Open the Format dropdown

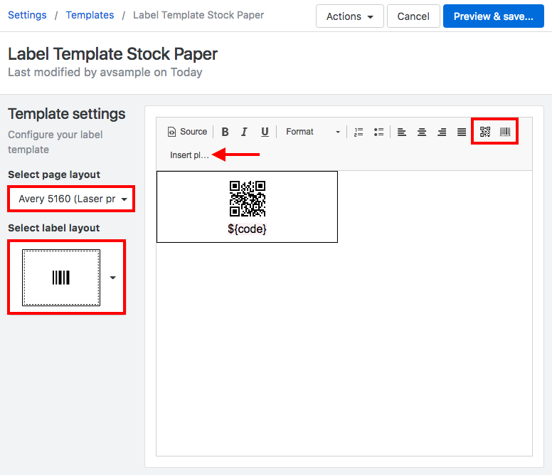(313, 132)
